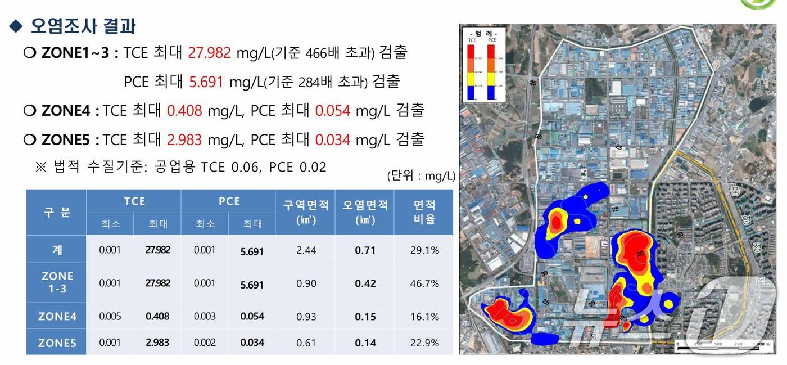This screenshot has height=365, width=787.
Task: Expand the ZONE4 table row
Action: [56, 316]
